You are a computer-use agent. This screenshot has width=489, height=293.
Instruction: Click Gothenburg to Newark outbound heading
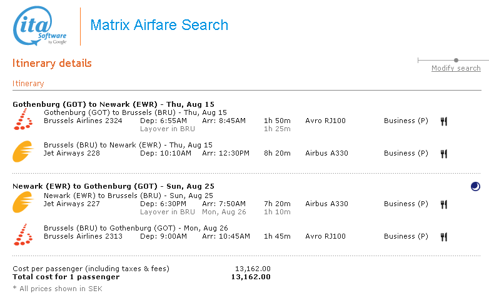[113, 104]
